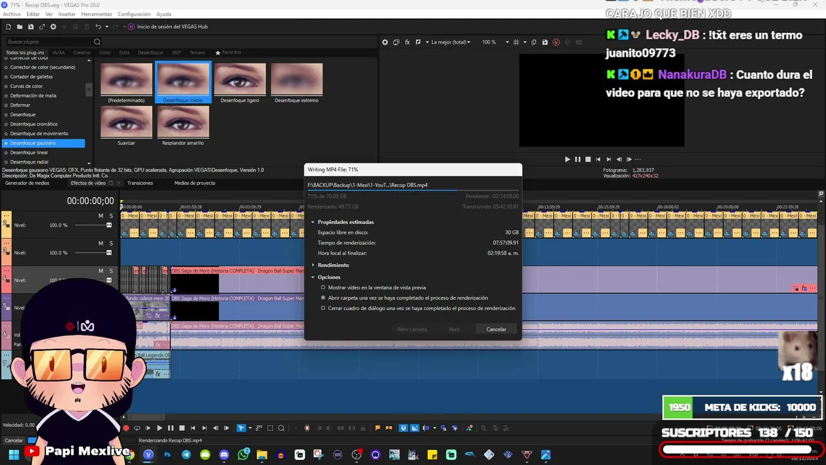Collapse 'Propiedades estimadas' section
This screenshot has height=465, width=826.
click(313, 222)
